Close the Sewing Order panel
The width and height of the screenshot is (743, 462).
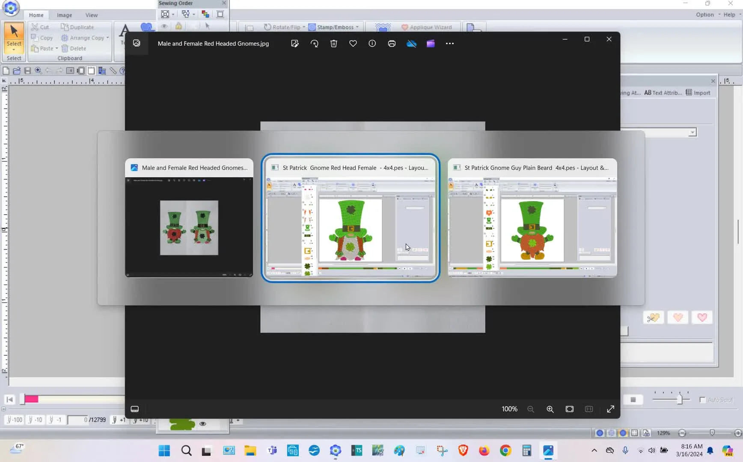[x=224, y=3]
